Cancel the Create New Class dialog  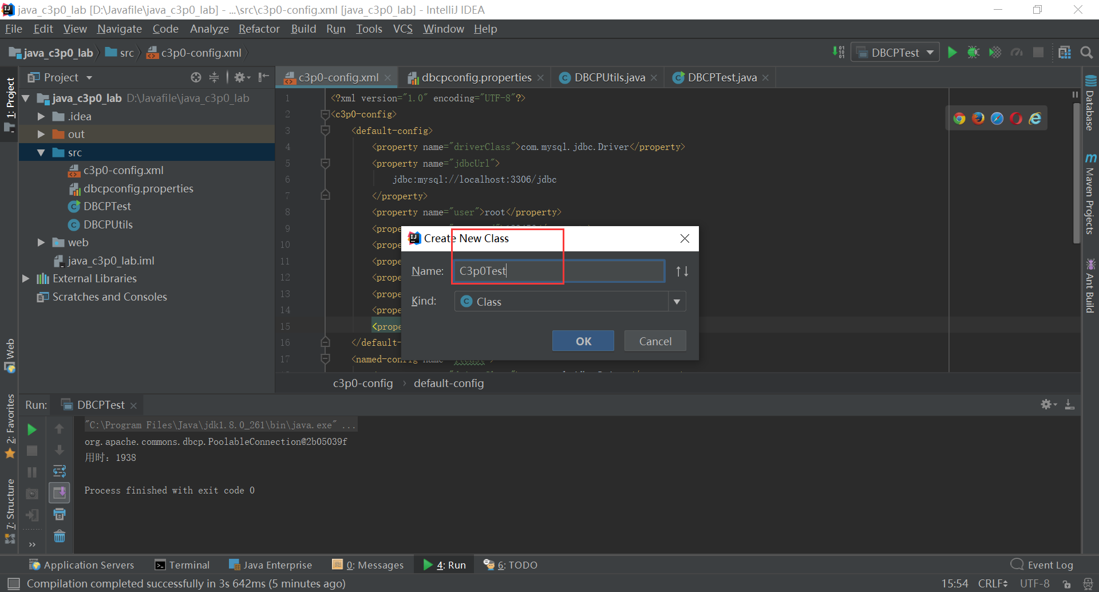click(655, 341)
